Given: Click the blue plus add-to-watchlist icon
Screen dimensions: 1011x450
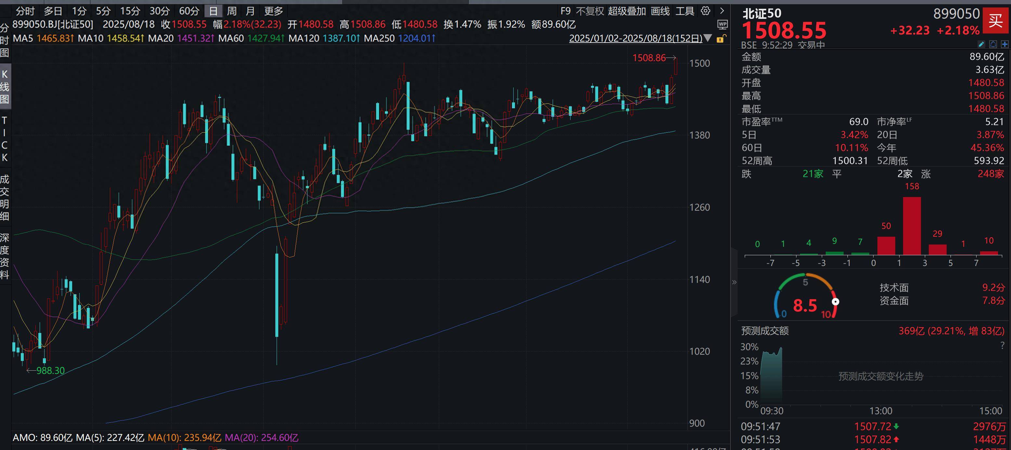Looking at the screenshot, I should click(x=1004, y=44).
